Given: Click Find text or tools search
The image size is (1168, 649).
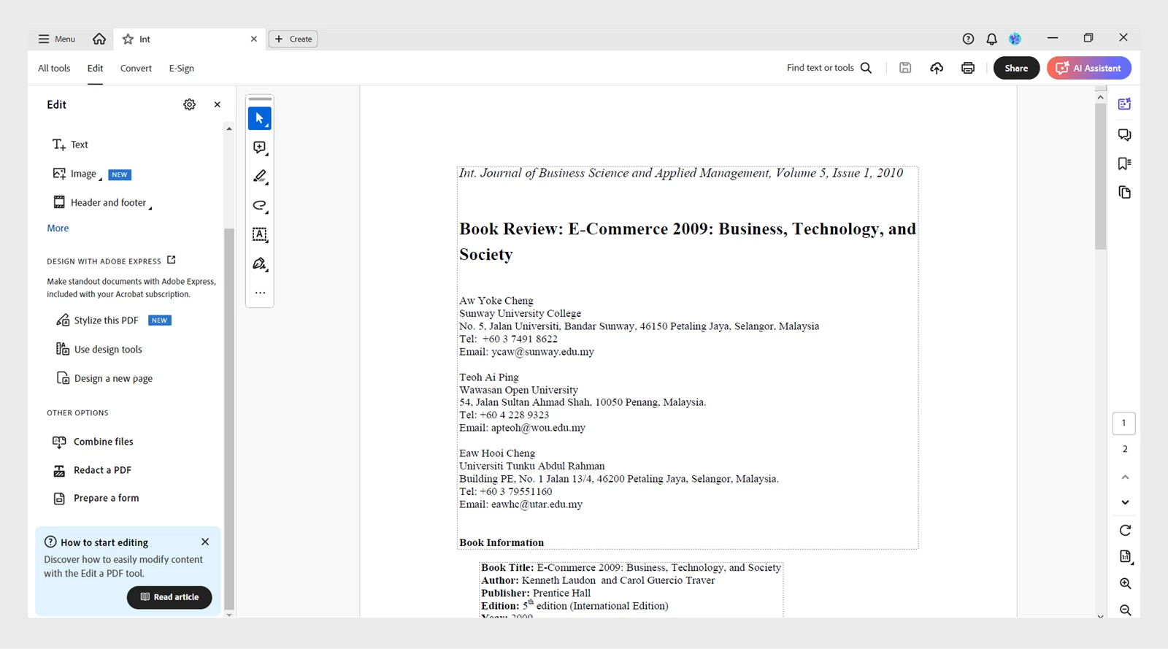Looking at the screenshot, I should (x=829, y=68).
